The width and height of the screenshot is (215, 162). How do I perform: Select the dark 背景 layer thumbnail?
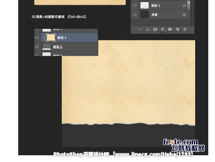tap(145, 14)
